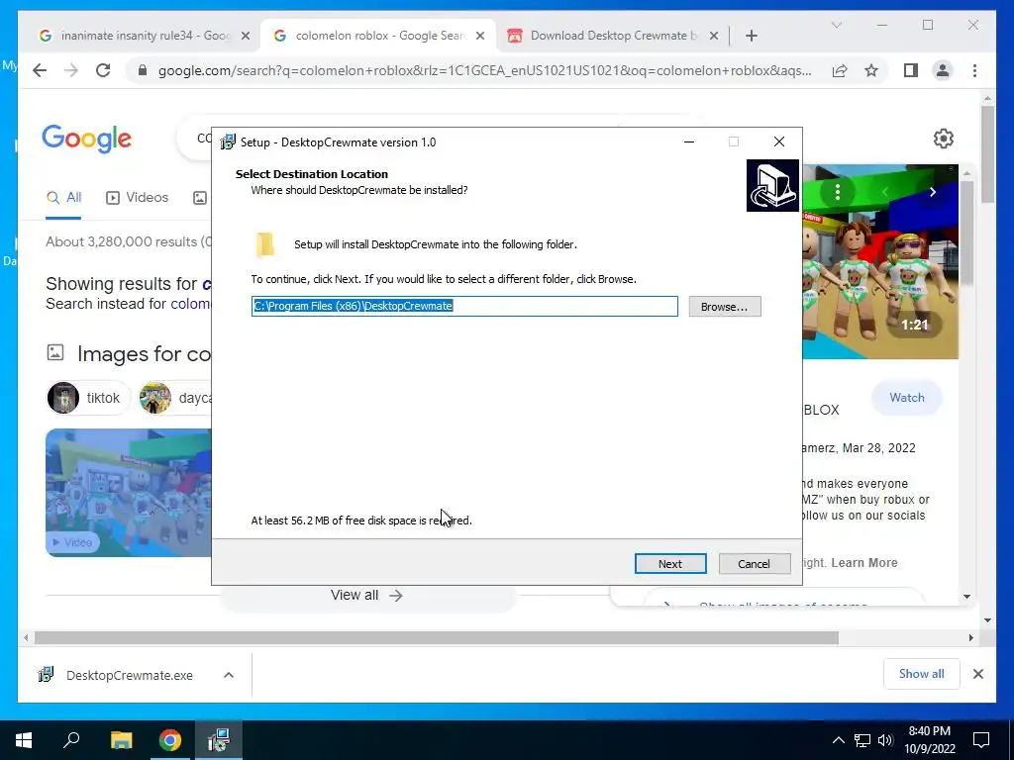Open File Explorer from taskbar
Image resolution: width=1014 pixels, height=760 pixels.
pyautogui.click(x=121, y=740)
